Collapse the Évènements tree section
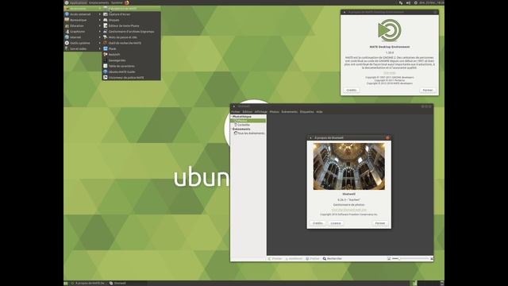 click(x=231, y=129)
